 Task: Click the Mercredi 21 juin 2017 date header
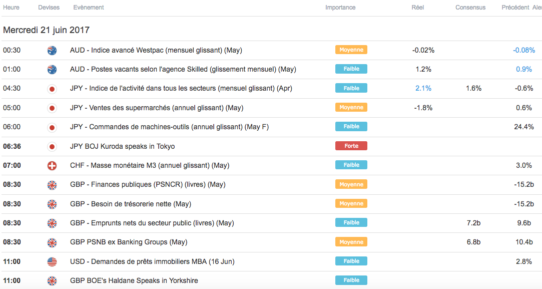point(46,30)
